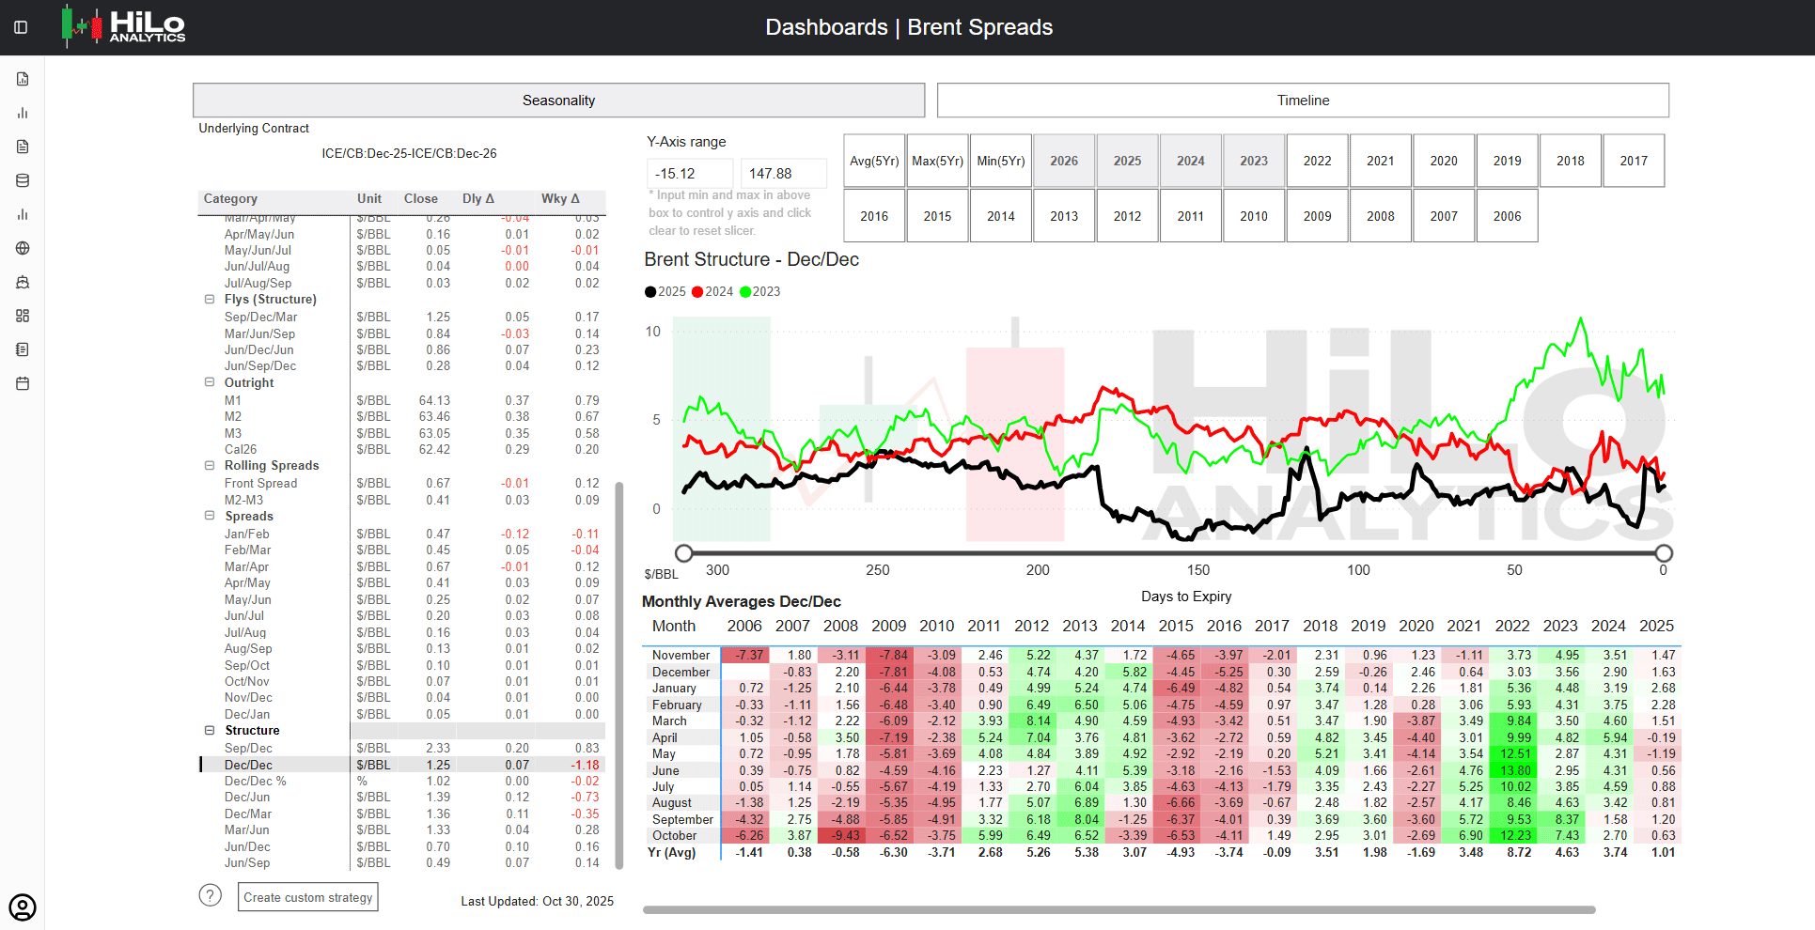
Task: Switch to the Seasonality tab
Action: [558, 101]
